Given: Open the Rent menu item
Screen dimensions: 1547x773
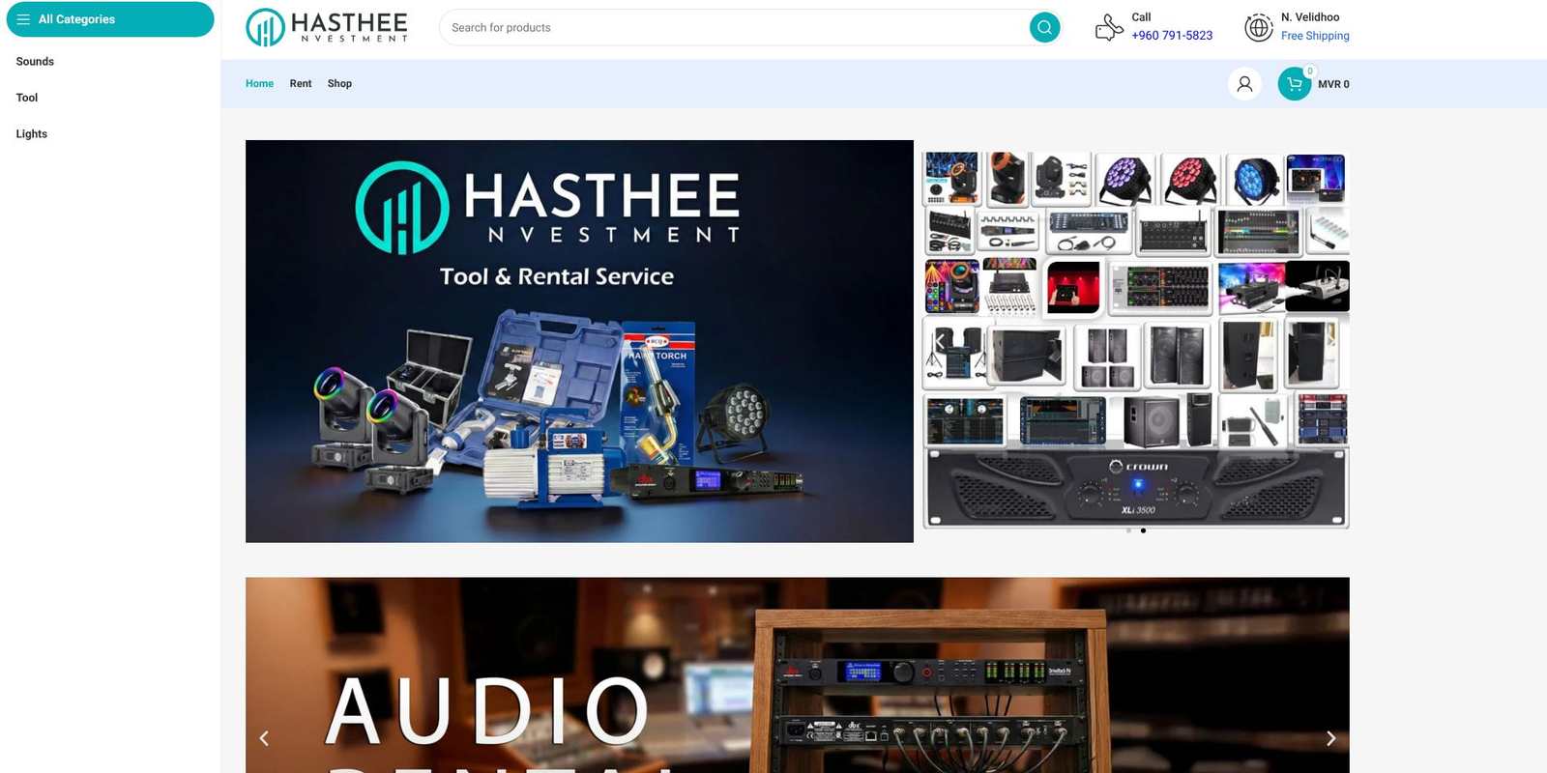Looking at the screenshot, I should click(301, 84).
